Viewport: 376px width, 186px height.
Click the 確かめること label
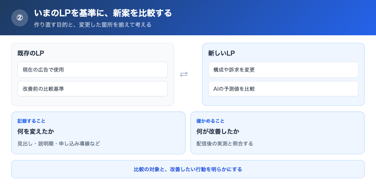[x=210, y=121]
